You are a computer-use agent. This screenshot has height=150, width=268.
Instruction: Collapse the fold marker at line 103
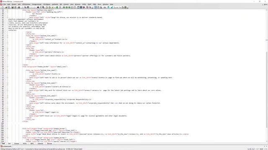pyautogui.click(x=8, y=129)
